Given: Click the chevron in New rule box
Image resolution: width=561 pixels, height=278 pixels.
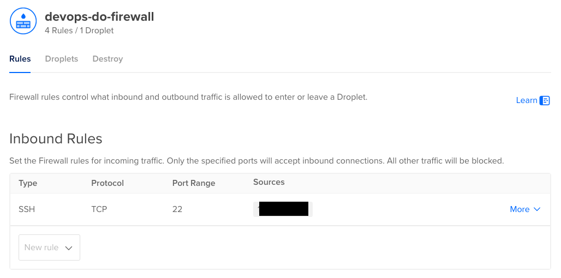Looking at the screenshot, I should [x=69, y=247].
